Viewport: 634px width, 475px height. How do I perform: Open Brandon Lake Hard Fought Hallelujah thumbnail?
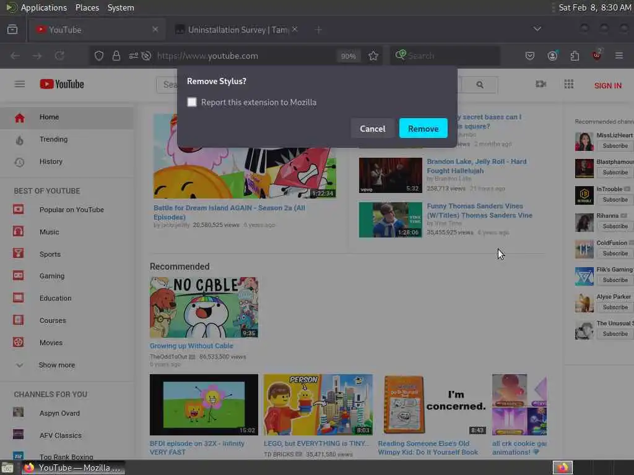390,175
